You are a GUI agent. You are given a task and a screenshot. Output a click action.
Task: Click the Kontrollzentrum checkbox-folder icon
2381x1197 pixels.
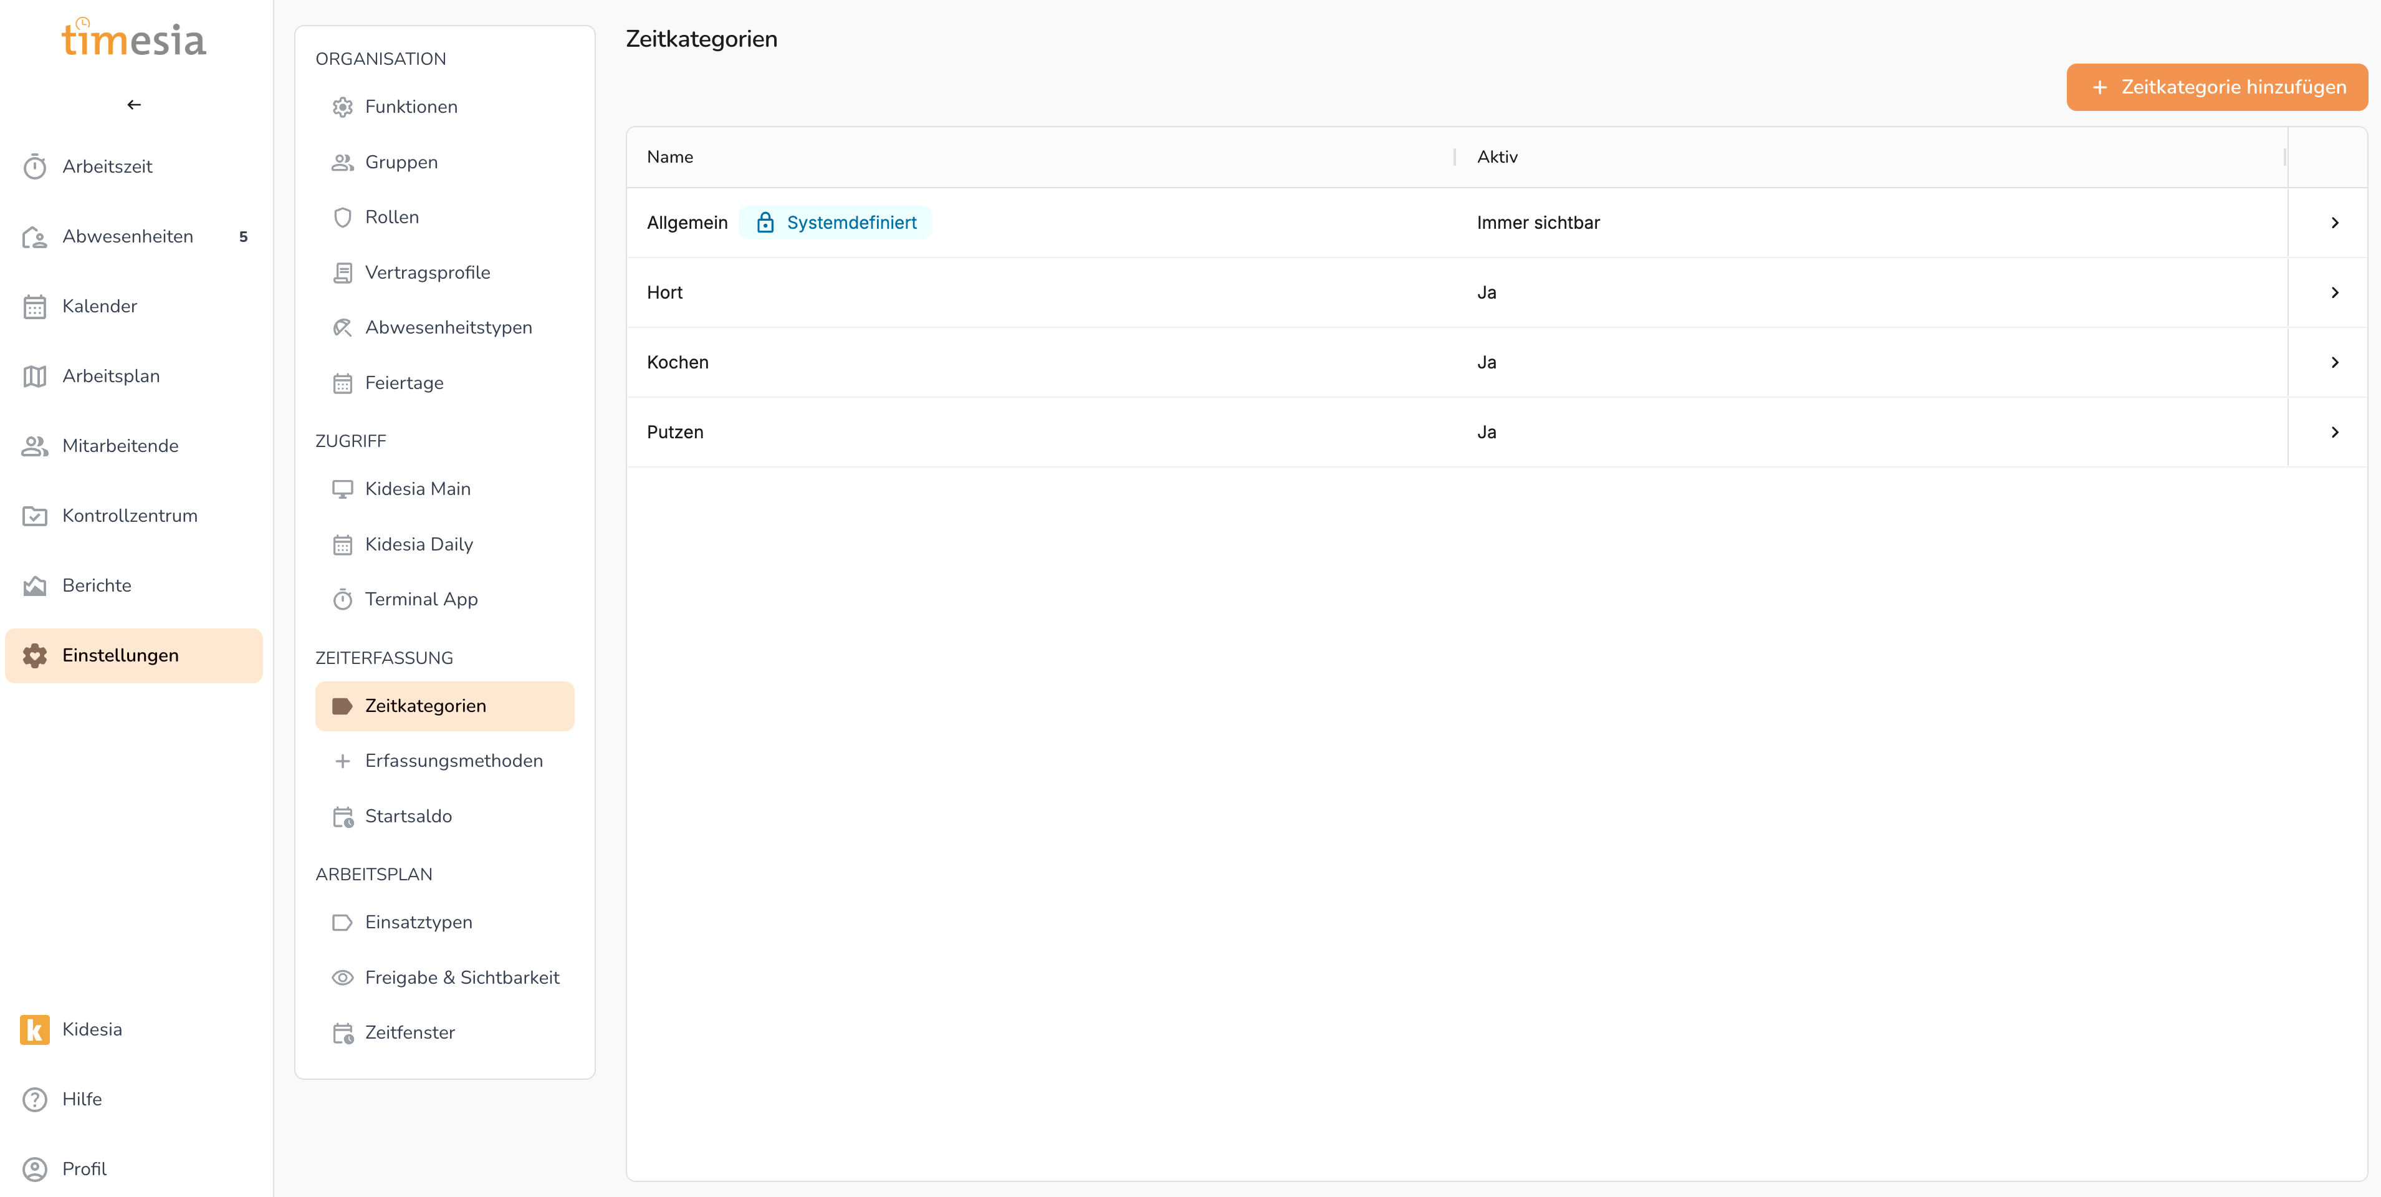(x=35, y=516)
